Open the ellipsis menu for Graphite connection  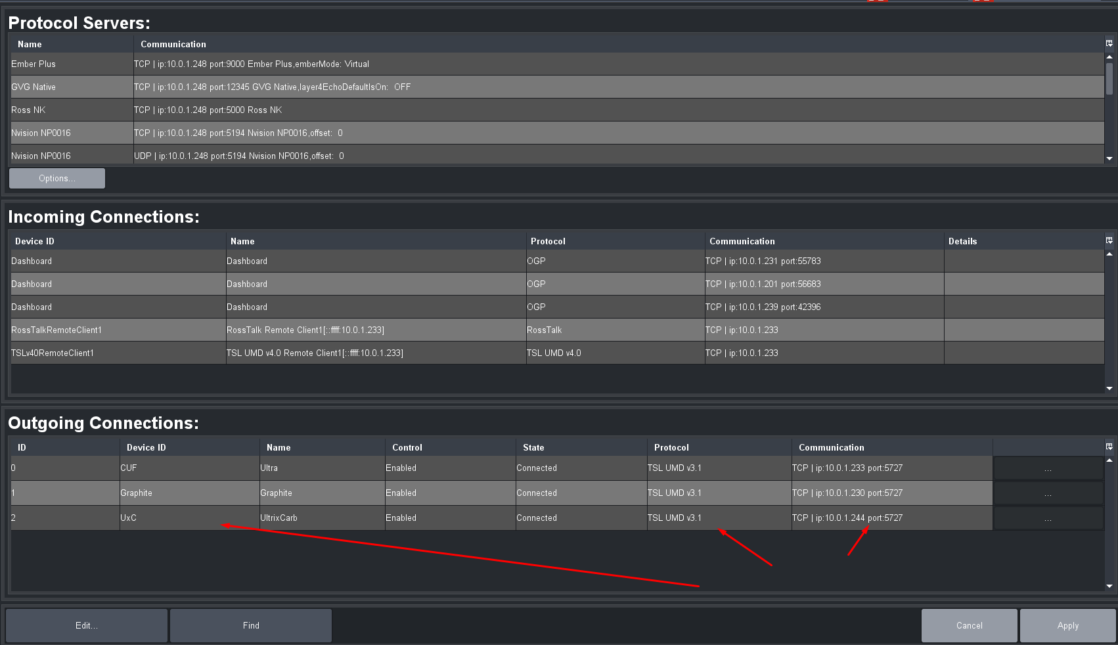coord(1048,493)
